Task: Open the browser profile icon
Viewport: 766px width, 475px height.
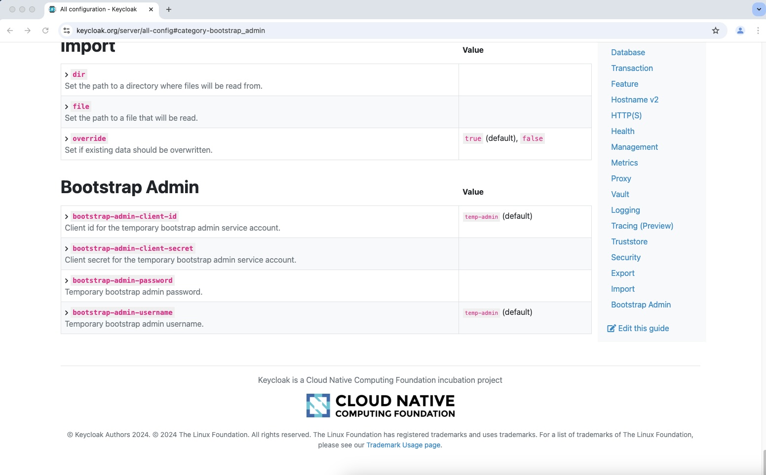Action: (x=740, y=31)
